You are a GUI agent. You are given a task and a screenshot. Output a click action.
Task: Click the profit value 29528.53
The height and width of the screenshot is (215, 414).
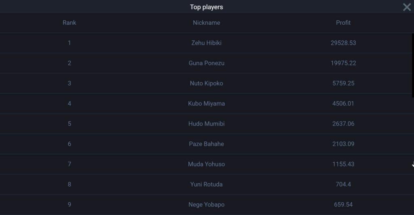click(343, 43)
